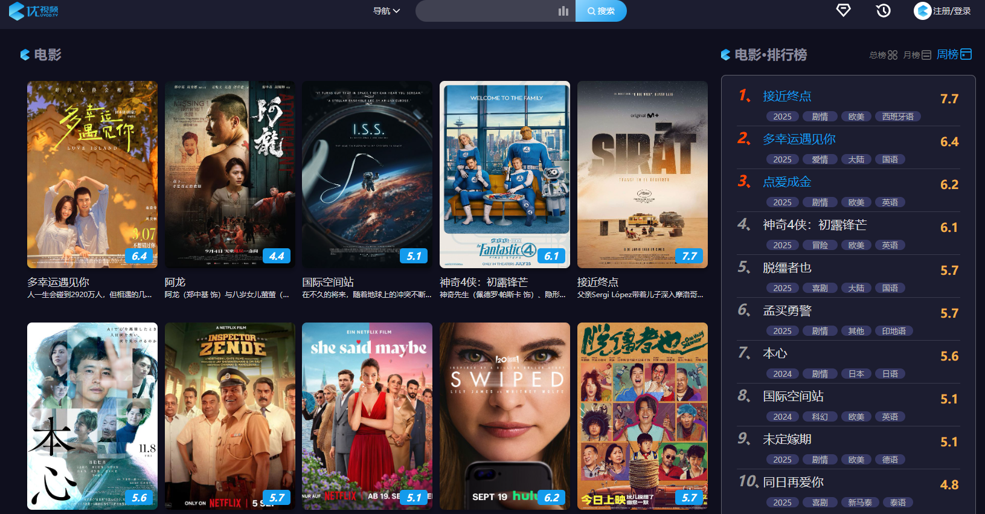Open ranked item 接近终点
Viewport: 985px width, 514px height.
[x=787, y=96]
